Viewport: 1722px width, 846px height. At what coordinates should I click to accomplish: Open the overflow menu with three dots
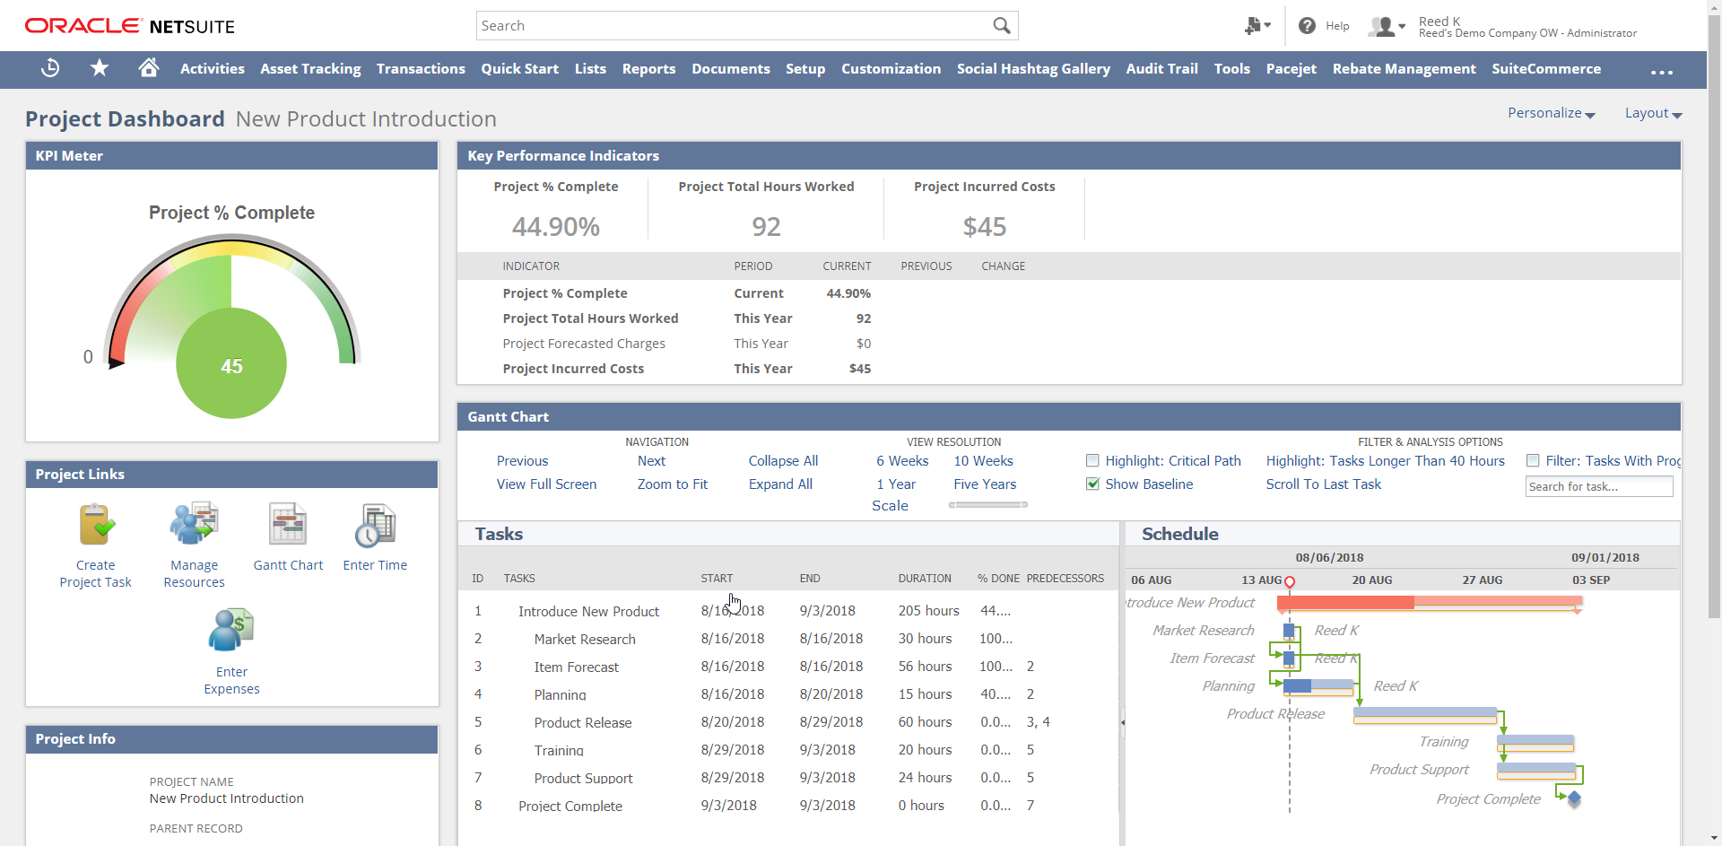click(x=1661, y=71)
